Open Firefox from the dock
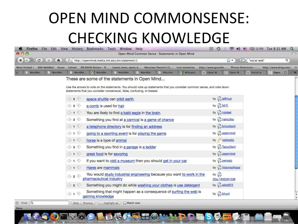The width and height of the screenshot is (298, 224). coord(54,217)
